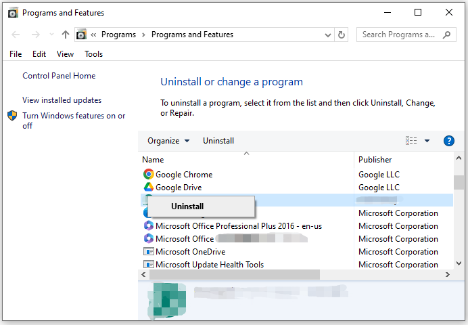Click Google LLC publisher for Chrome
Viewport: 468px width, 325px height.
click(x=379, y=175)
